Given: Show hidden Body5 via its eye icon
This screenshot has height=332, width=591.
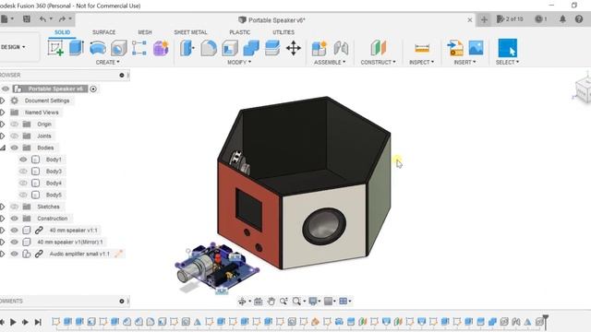Looking at the screenshot, I should coord(23,195).
